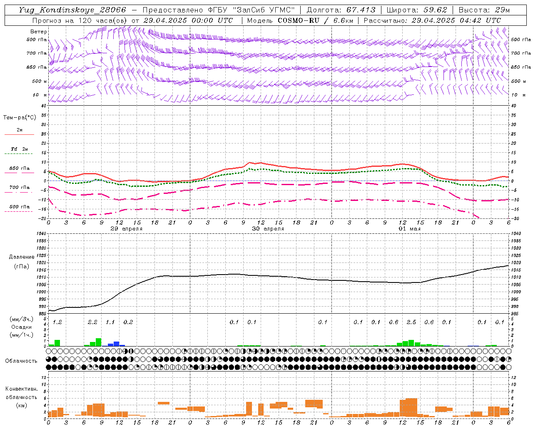Click the Давление panel label
This screenshot has height=426, width=533.
22,257
